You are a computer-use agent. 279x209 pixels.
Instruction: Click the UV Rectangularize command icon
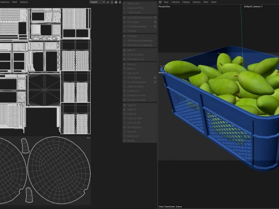pyautogui.click(x=124, y=82)
